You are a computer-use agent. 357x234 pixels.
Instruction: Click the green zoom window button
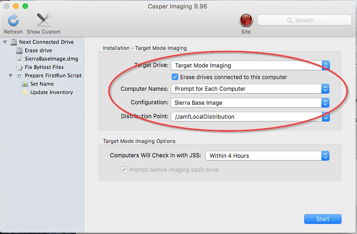pyautogui.click(x=25, y=6)
